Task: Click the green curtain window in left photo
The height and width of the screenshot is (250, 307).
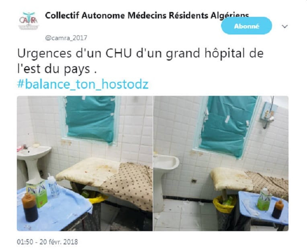Action: tap(90, 120)
